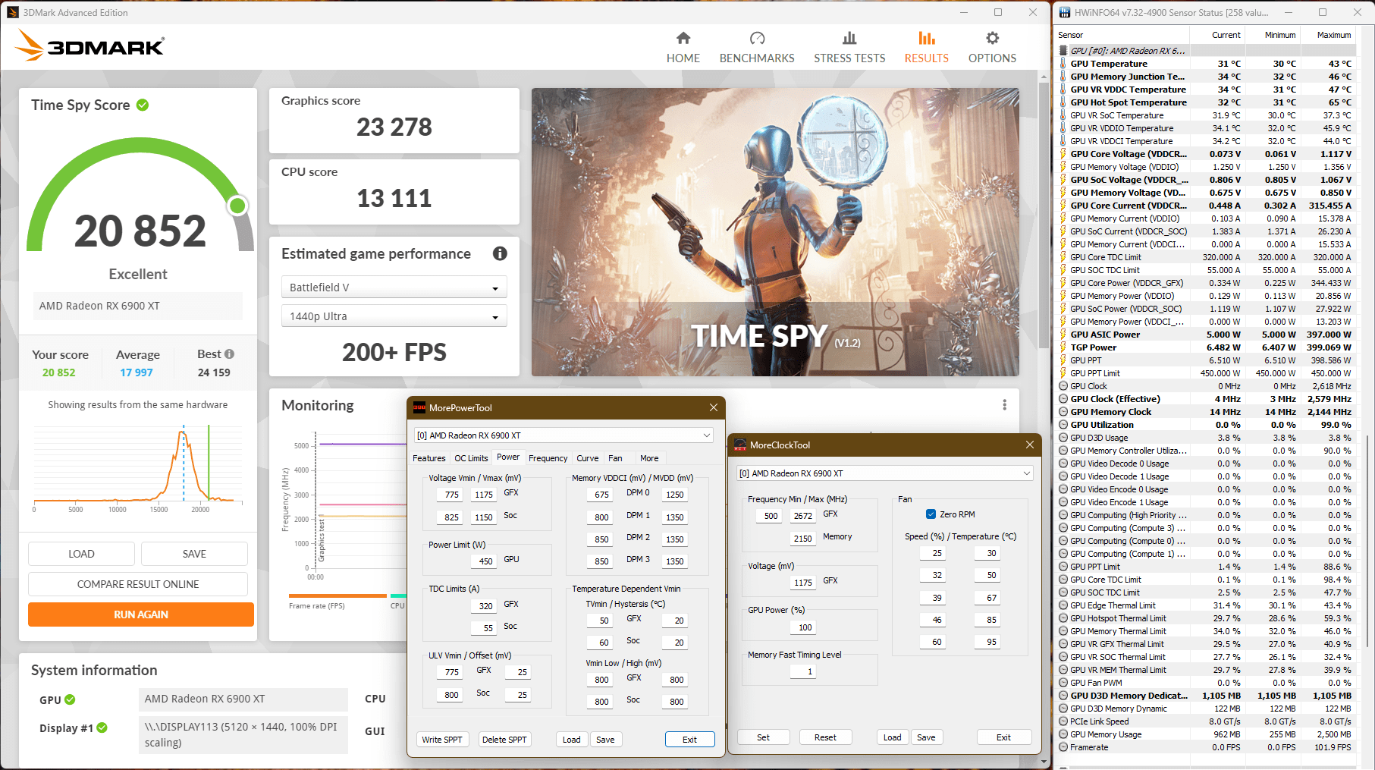The image size is (1375, 770).
Task: Click the GPU Temperature sensor icon
Action: tap(1063, 64)
